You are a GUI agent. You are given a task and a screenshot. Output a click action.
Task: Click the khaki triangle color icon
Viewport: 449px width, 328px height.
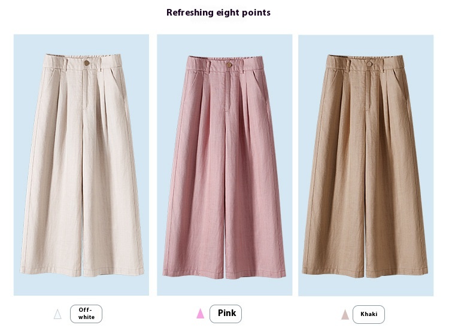click(x=345, y=315)
